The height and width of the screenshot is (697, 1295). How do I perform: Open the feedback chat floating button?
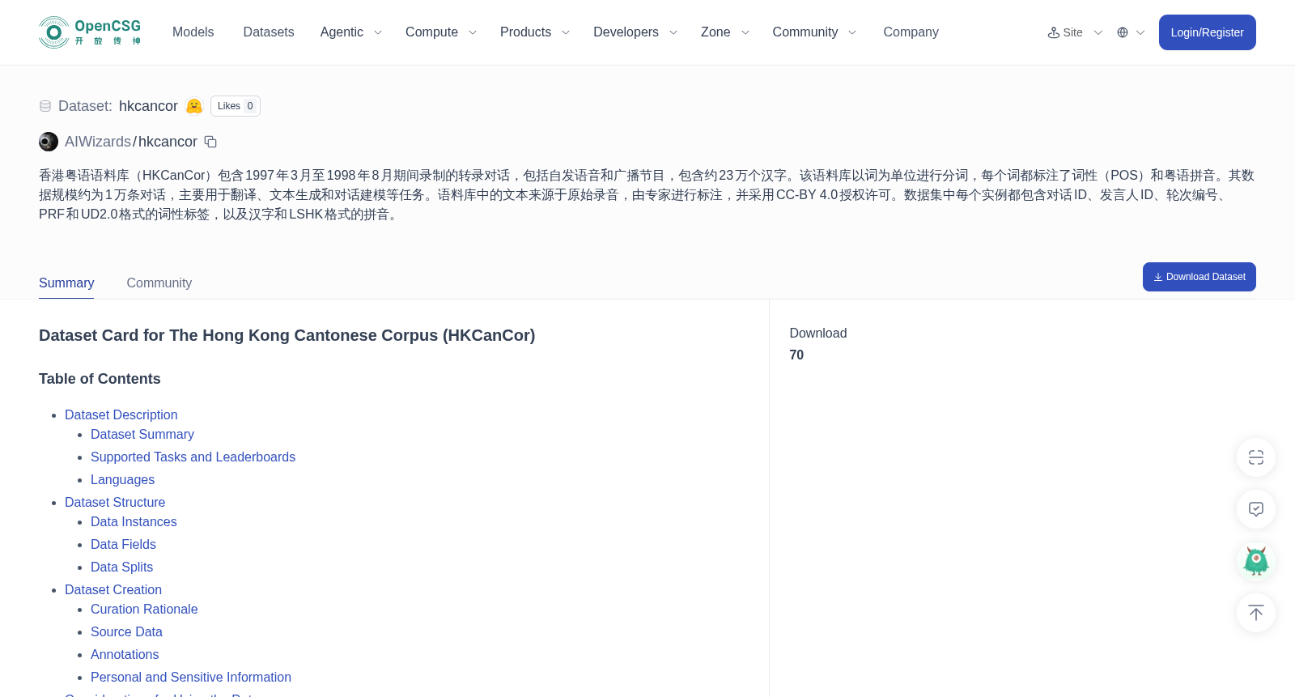pos(1256,509)
